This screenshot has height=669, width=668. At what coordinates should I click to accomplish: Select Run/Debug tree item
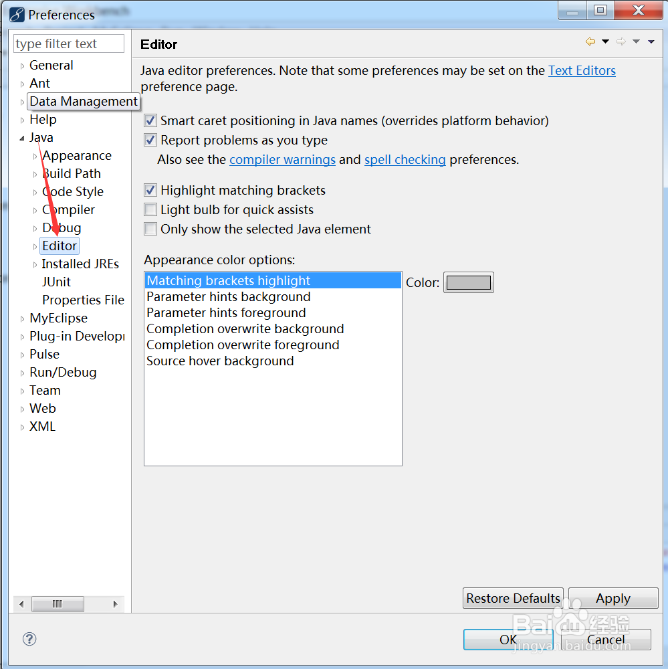[63, 373]
